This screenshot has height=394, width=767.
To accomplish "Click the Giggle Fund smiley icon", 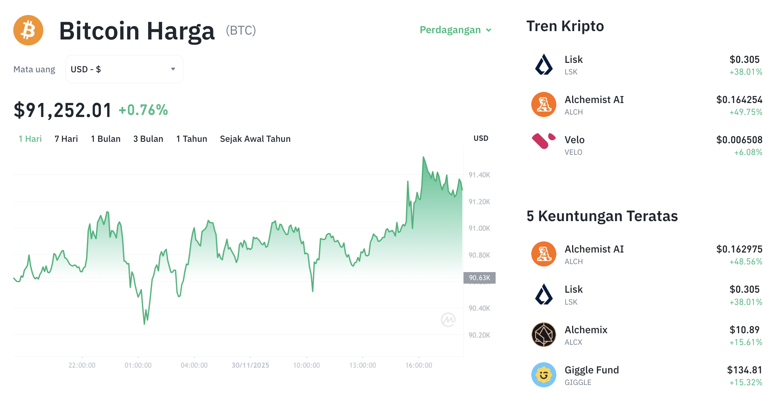I will point(543,375).
